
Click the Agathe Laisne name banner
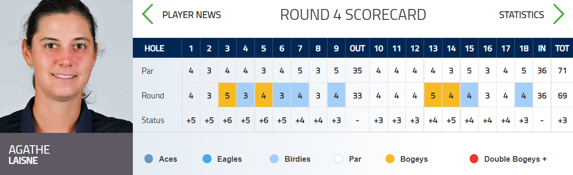[66, 154]
